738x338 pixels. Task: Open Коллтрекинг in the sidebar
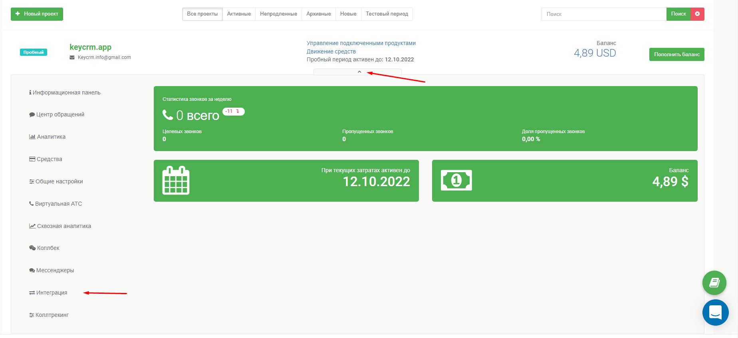(x=49, y=315)
